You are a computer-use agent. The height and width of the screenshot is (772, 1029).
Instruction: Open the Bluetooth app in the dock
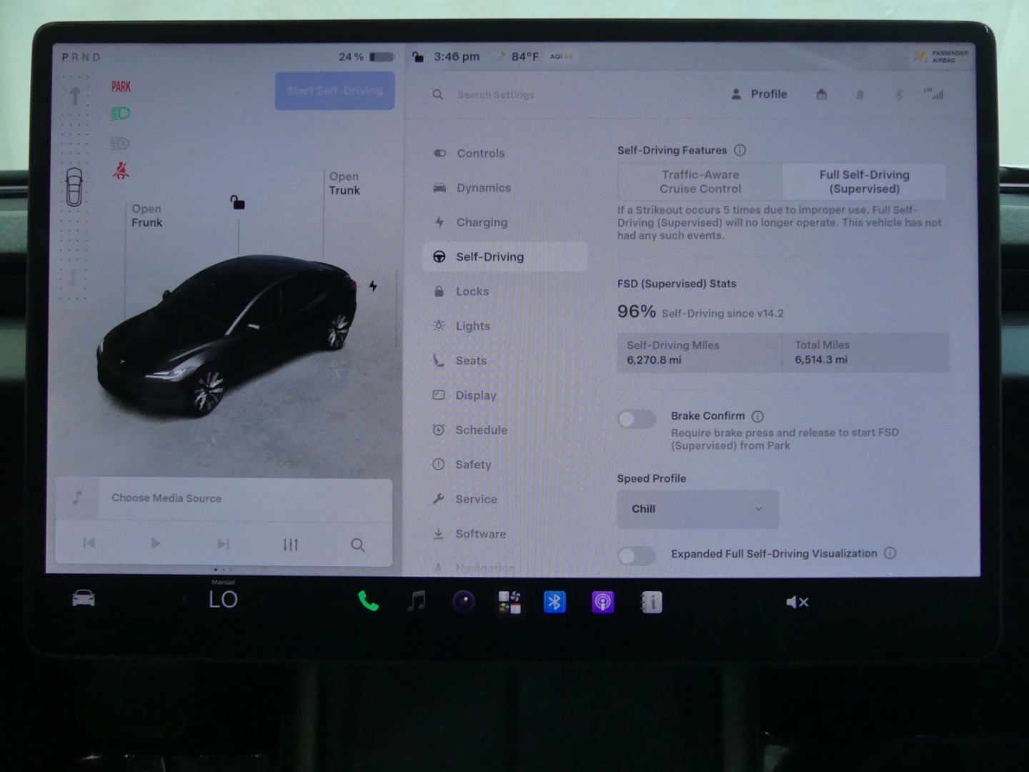pos(555,602)
